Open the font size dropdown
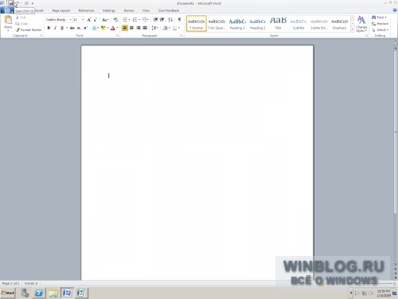Image resolution: width=398 pixels, height=299 pixels. 83,20
